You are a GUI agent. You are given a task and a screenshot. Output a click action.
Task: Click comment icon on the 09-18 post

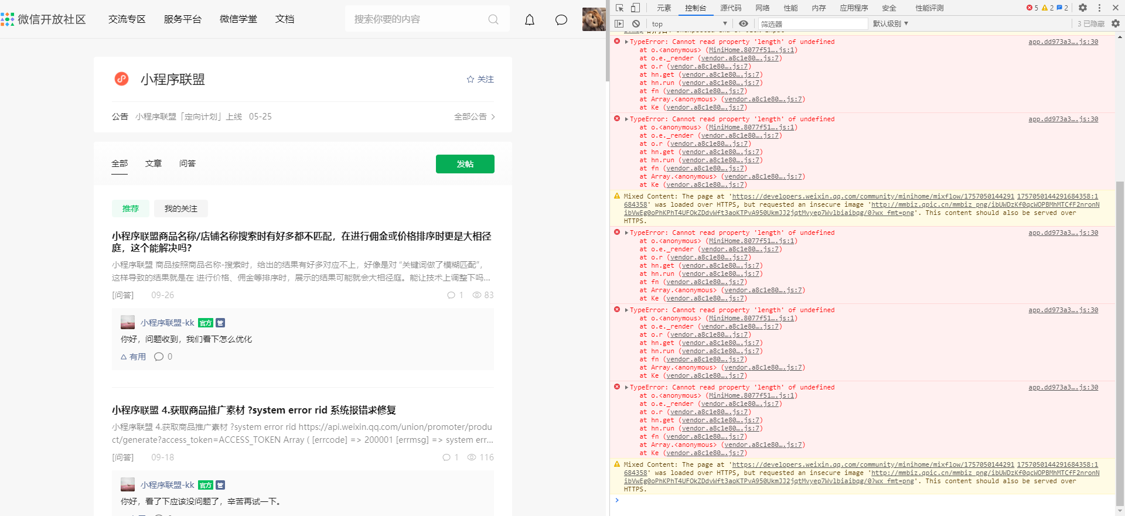point(446,457)
